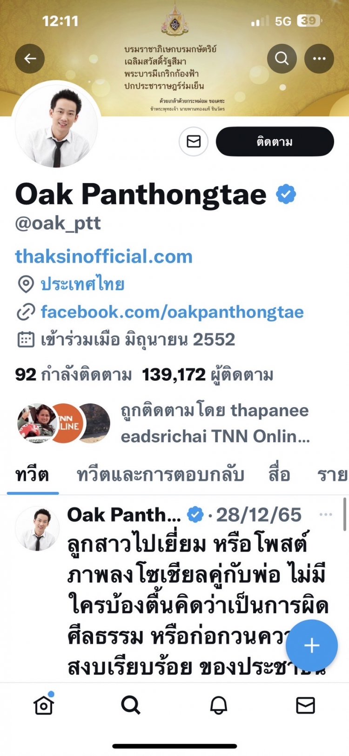The width and height of the screenshot is (349, 756).
Task: Open facebook.com/oakpanthongtae link
Action: pos(172,312)
